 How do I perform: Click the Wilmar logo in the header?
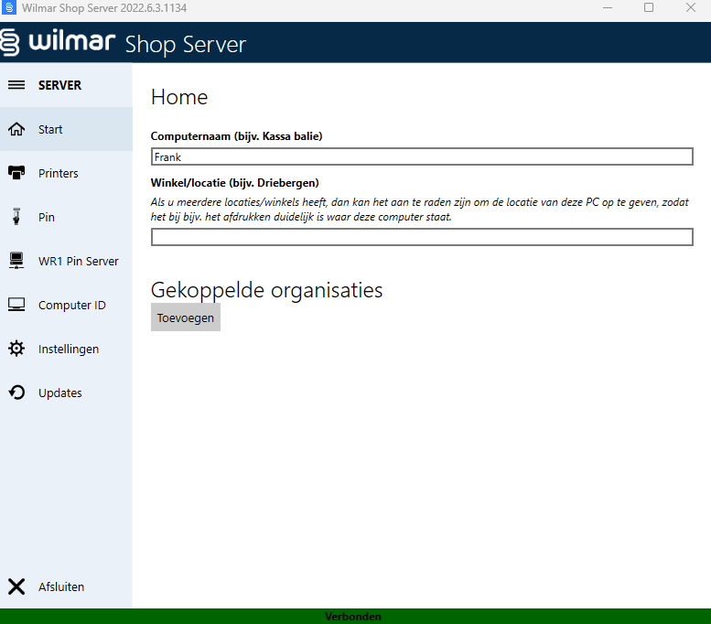coord(59,43)
